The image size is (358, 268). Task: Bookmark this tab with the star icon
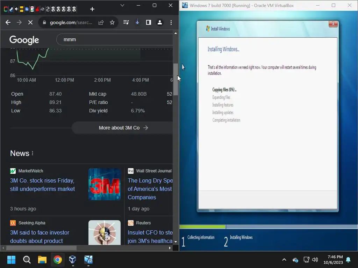[112, 22]
